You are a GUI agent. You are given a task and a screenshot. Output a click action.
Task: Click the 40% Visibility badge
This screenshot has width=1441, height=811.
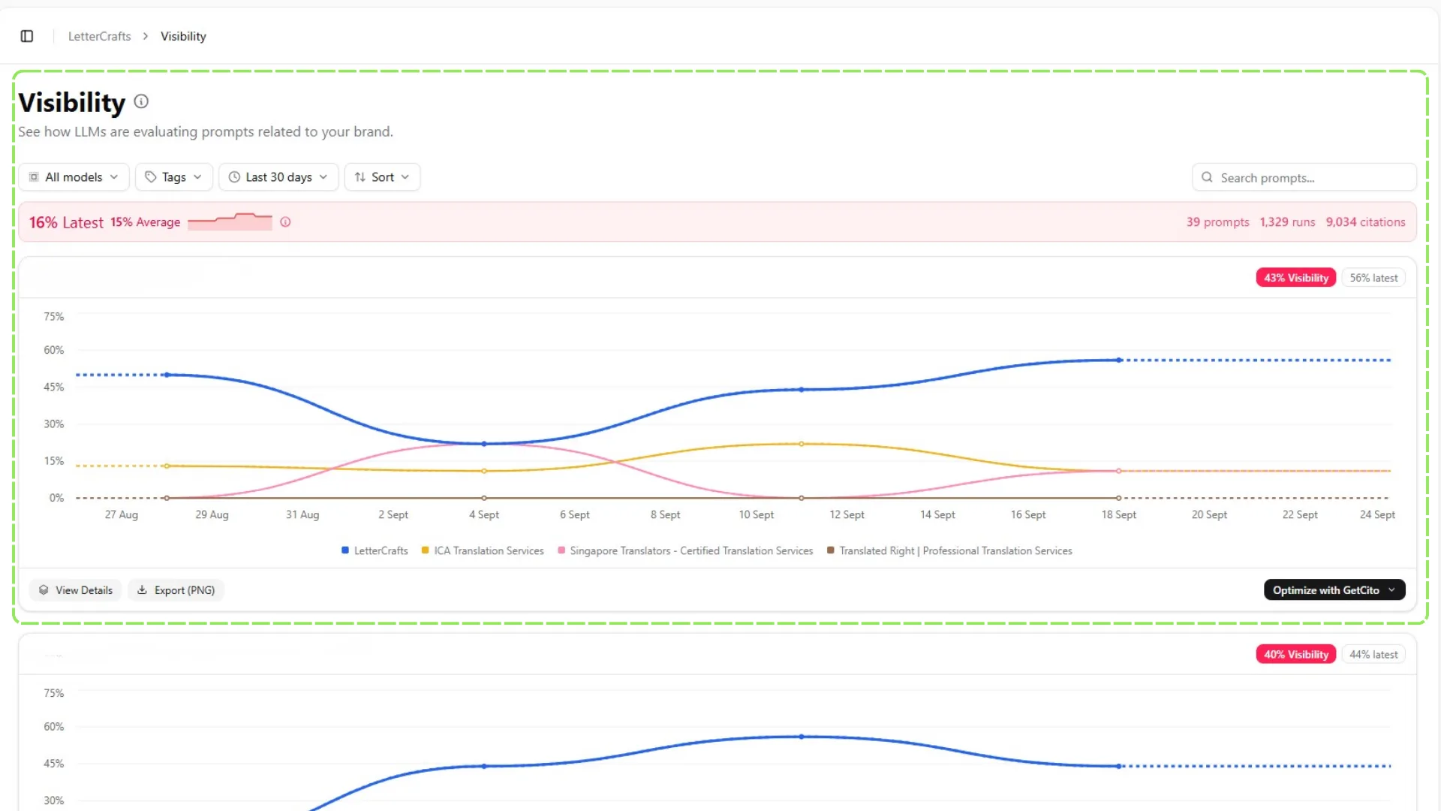(1295, 655)
